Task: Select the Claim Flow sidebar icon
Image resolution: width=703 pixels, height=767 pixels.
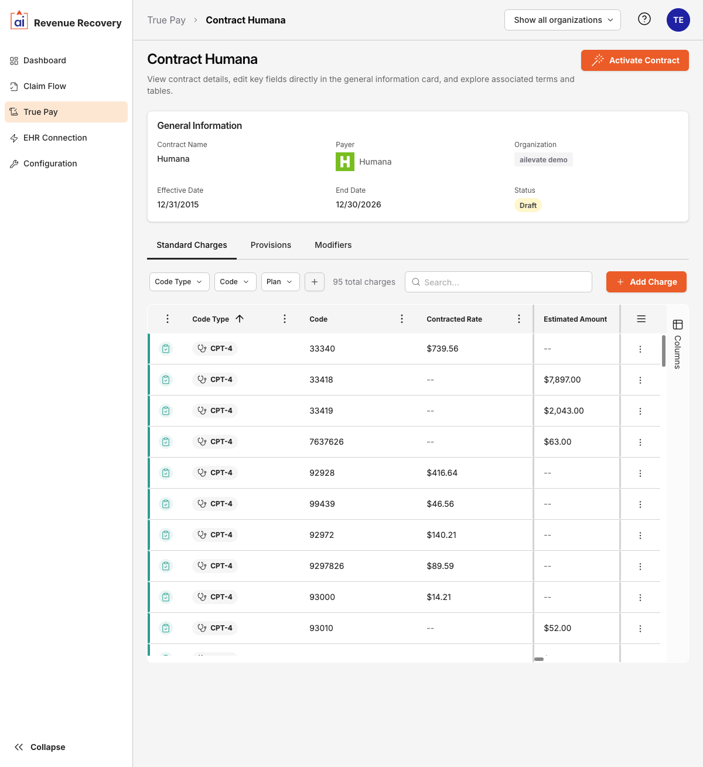Action: (x=14, y=86)
